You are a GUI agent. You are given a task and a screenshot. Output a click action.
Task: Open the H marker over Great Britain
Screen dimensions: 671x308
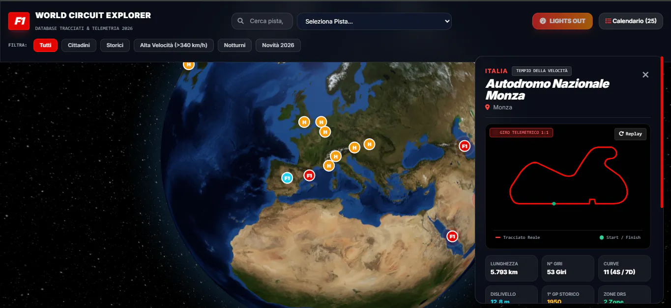coord(304,122)
